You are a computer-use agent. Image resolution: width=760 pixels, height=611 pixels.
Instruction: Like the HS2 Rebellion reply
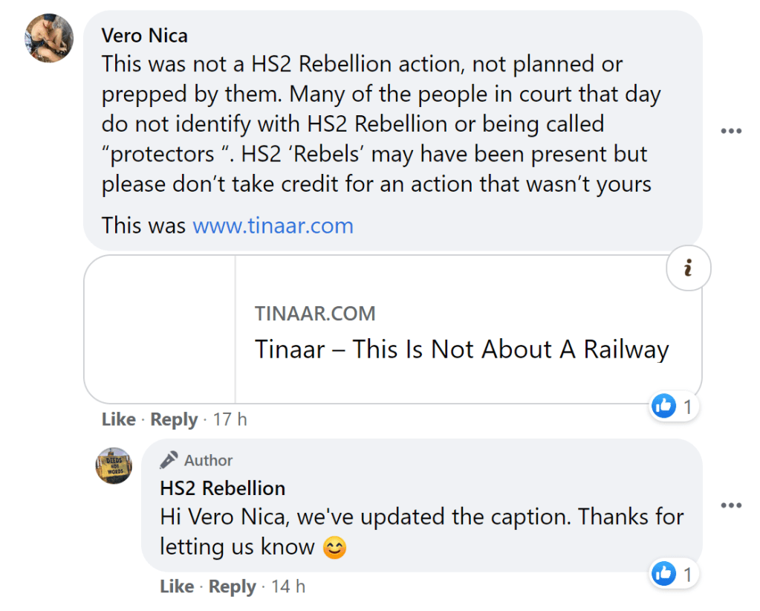tap(177, 587)
